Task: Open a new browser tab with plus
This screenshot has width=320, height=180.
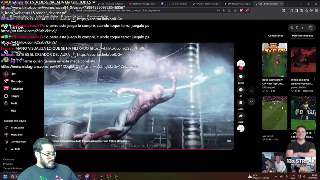Action: [288, 4]
